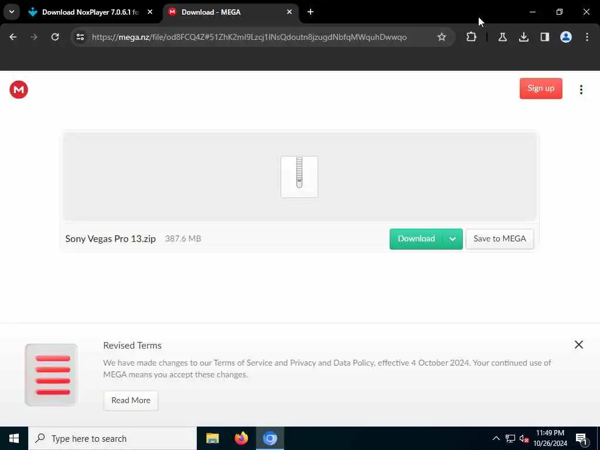The image size is (600, 450).
Task: Click the red Sign up button
Action: 541,88
